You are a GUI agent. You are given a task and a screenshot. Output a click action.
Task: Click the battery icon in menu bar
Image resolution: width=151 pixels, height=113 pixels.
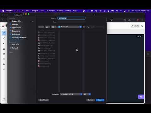(113, 11)
